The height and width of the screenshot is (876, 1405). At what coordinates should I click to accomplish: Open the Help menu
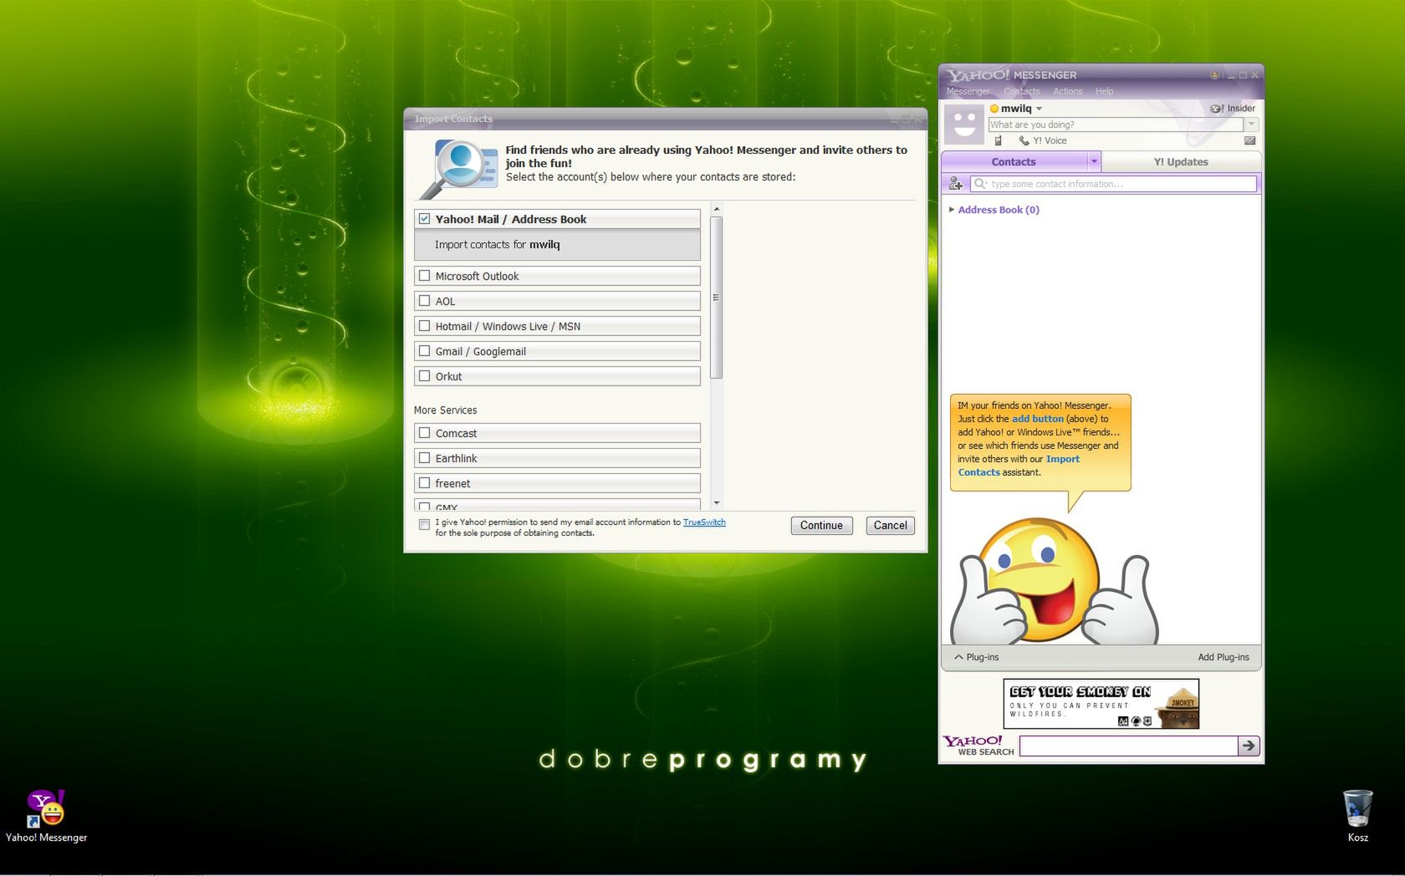(1105, 91)
